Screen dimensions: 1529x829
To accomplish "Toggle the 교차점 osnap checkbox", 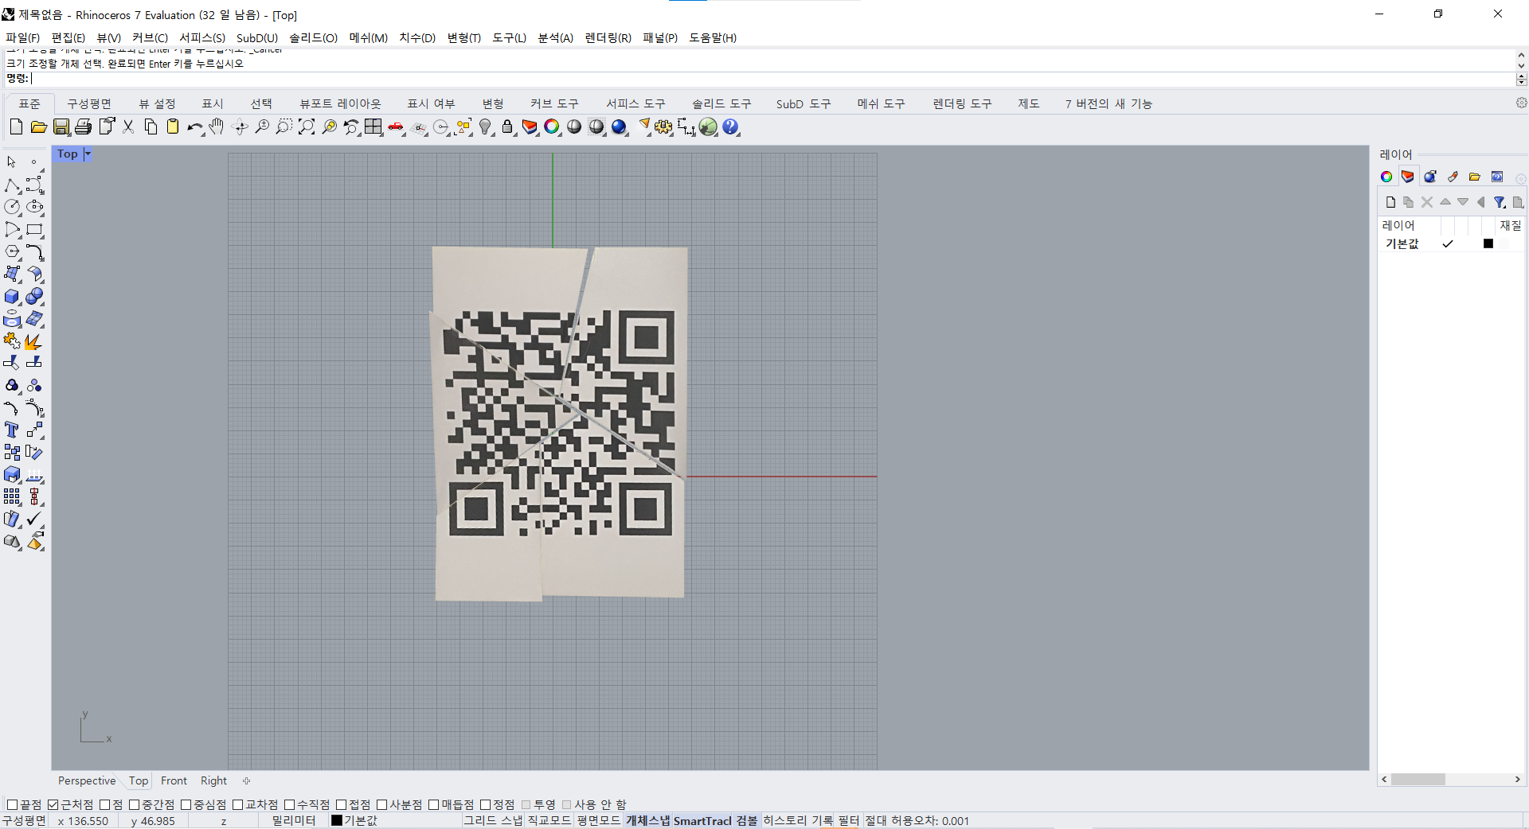I will tap(237, 804).
